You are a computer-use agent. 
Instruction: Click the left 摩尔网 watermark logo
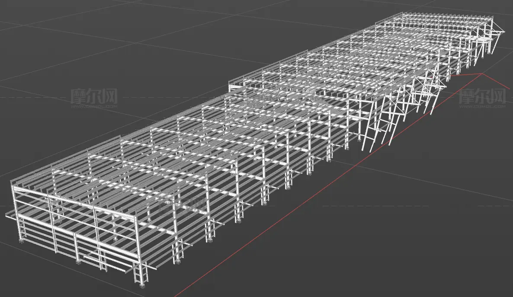point(94,96)
